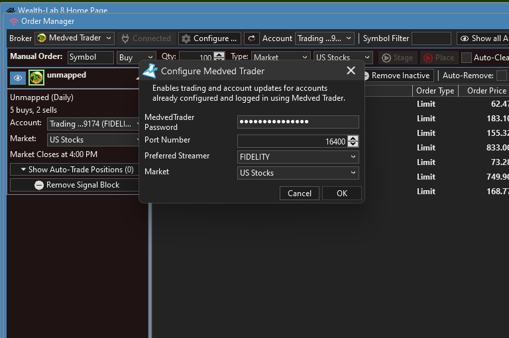
Task: Click the Order Manager wifi icon
Action: click(x=14, y=22)
